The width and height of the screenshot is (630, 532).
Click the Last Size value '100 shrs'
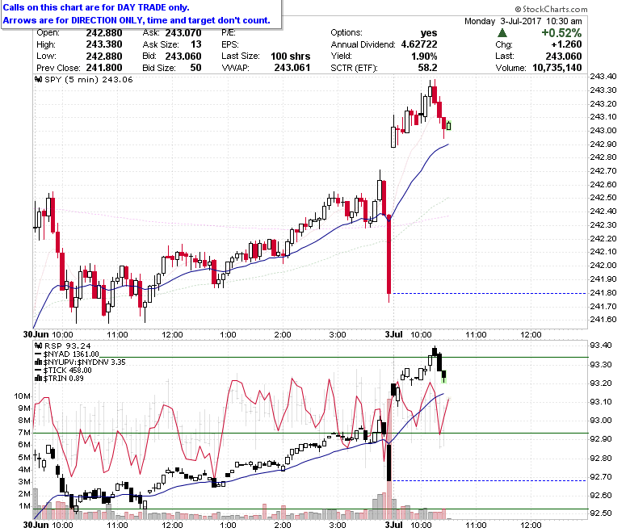(291, 57)
